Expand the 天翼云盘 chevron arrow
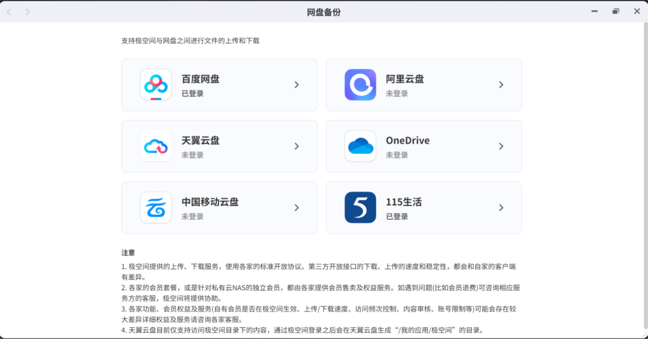 (297, 146)
